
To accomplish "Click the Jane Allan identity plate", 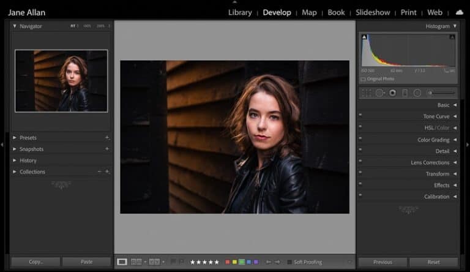I will [27, 12].
